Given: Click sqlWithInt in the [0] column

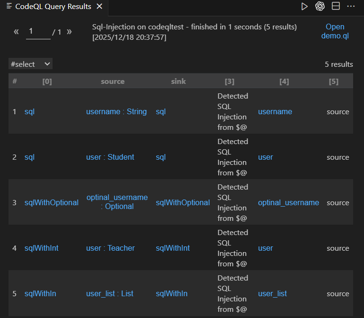Looking at the screenshot, I should point(42,248).
